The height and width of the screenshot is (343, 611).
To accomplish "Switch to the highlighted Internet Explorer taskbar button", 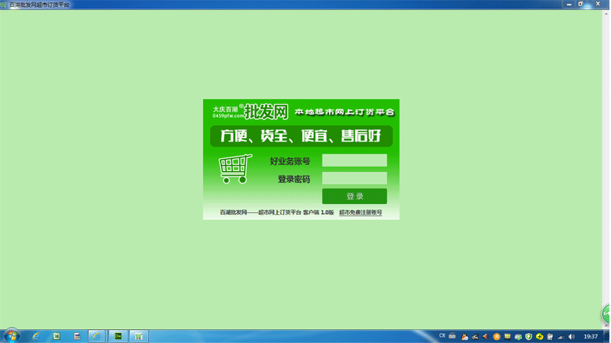I will [x=96, y=336].
